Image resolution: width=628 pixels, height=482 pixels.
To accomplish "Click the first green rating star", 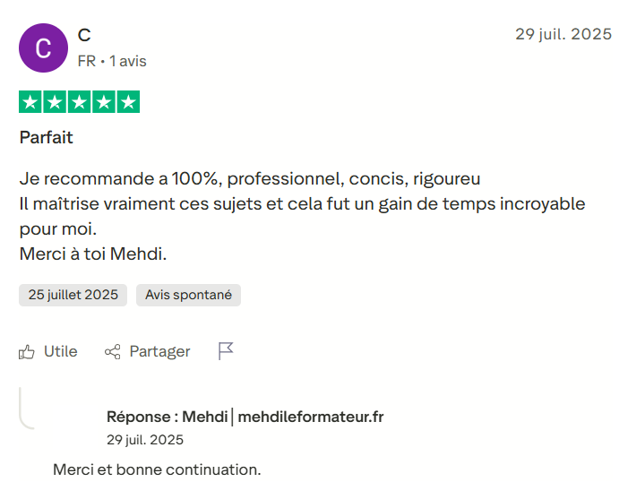I will pos(30,102).
